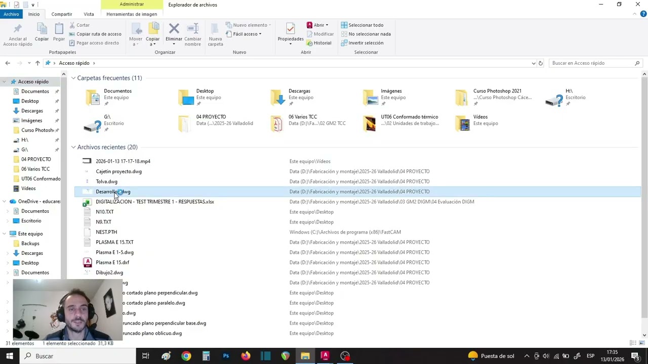Create a folder with Nueva carpeta

point(215,34)
